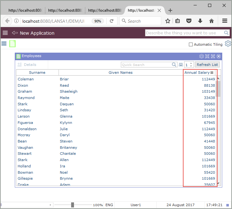Open the Annual Salary column menu
The image size is (232, 209).
(x=212, y=73)
